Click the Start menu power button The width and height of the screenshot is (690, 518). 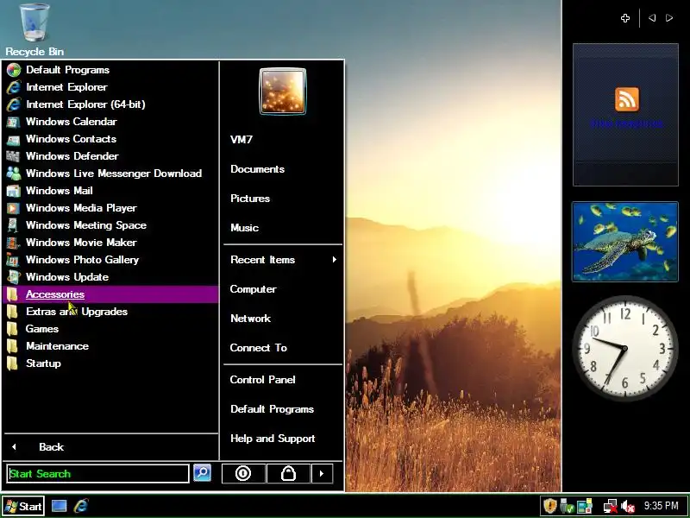(x=243, y=473)
